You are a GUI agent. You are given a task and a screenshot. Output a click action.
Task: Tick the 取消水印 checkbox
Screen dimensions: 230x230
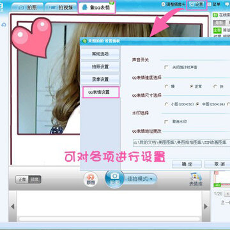(166, 121)
